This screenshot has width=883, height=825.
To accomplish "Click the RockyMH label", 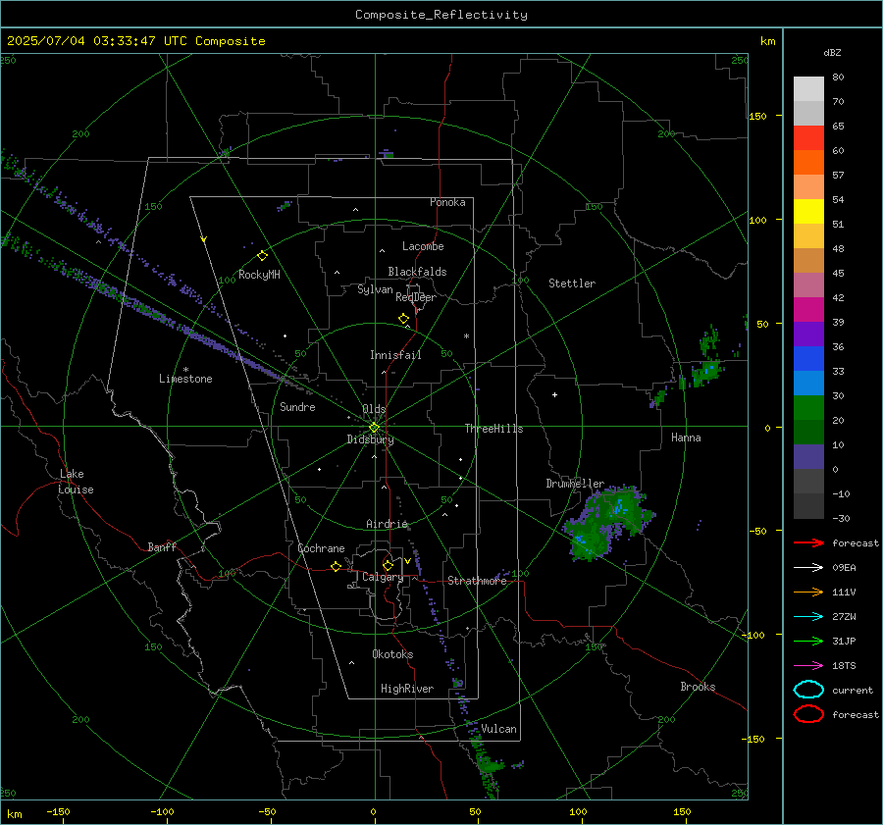I will pyautogui.click(x=259, y=275).
